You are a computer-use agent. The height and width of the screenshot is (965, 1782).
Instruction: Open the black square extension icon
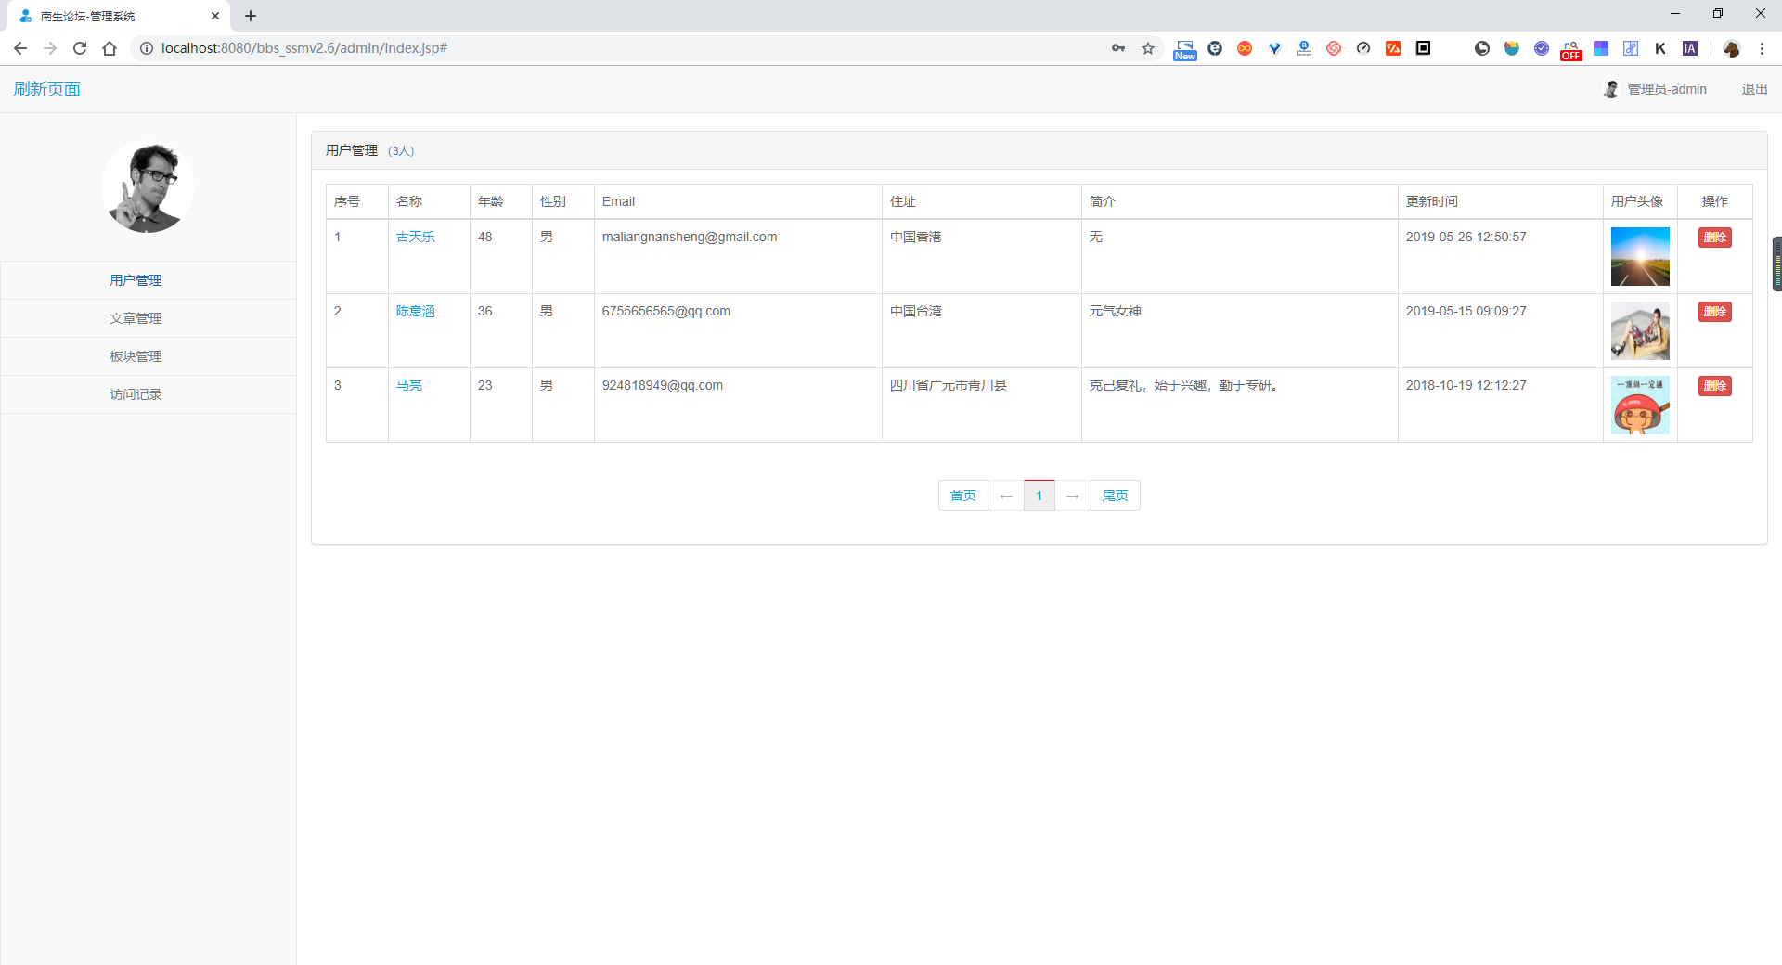[1423, 48]
